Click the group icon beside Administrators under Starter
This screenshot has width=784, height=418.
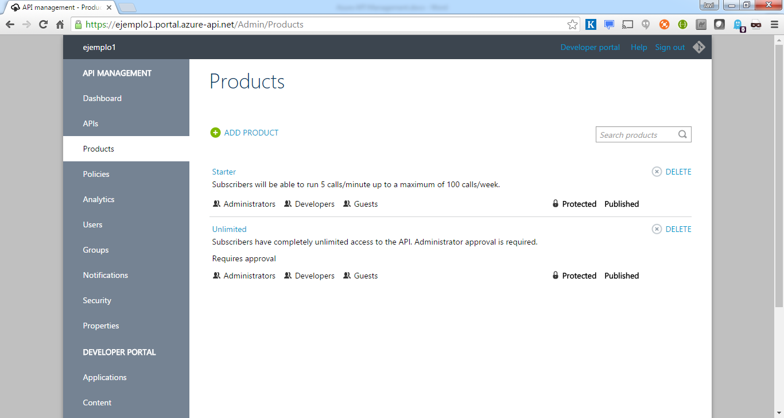point(216,203)
